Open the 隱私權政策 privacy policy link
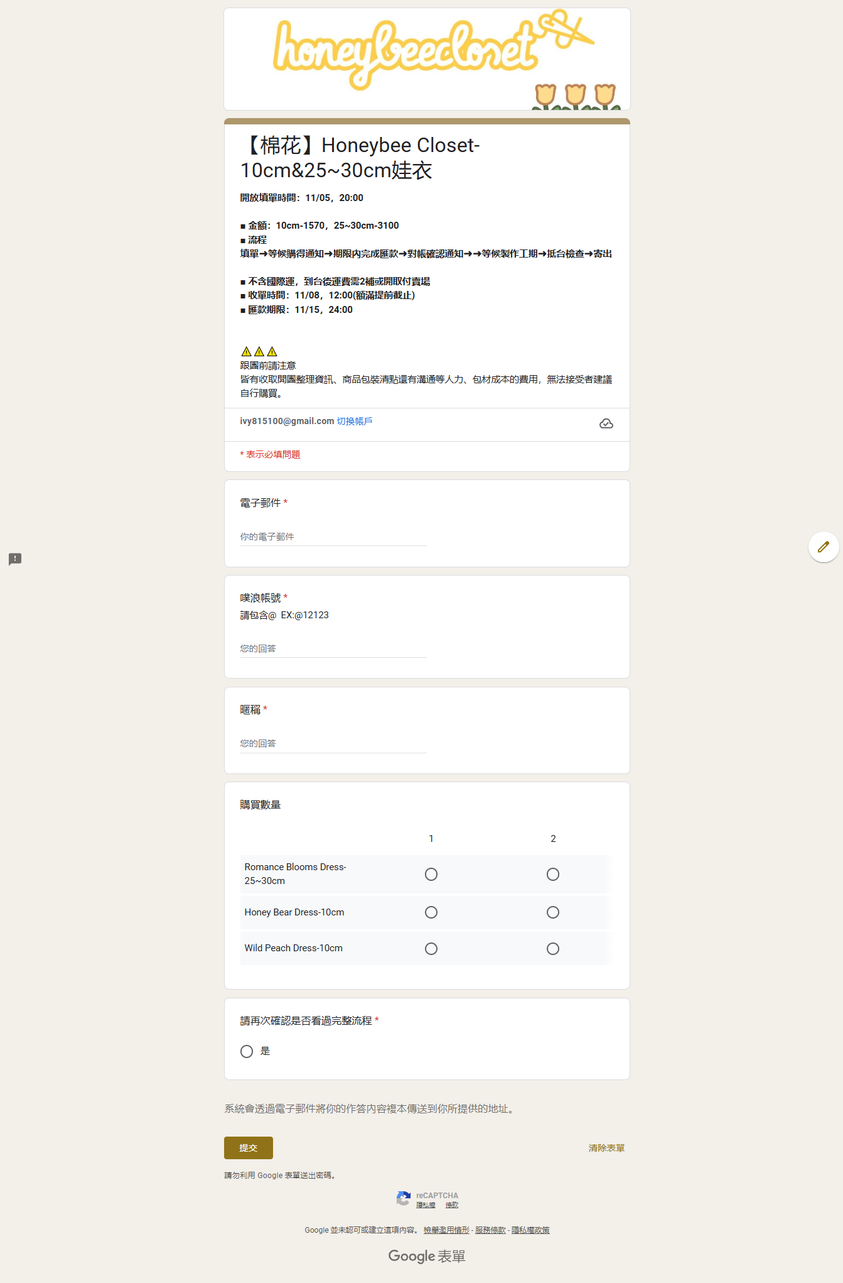The width and height of the screenshot is (843, 1283). point(530,1230)
